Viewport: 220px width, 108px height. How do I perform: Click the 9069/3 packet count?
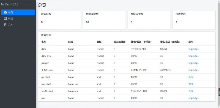tap(163, 91)
